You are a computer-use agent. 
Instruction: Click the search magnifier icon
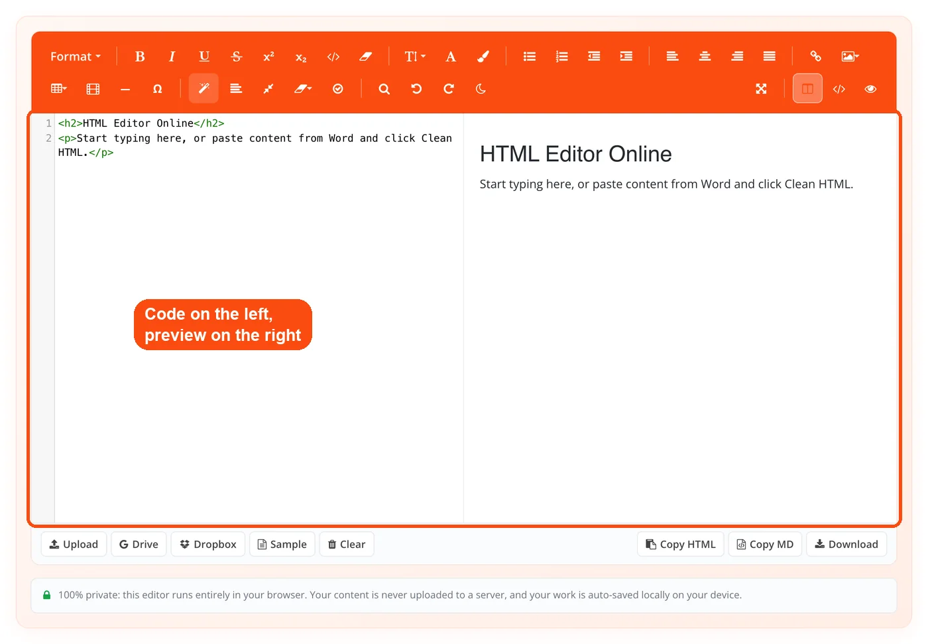coord(384,89)
